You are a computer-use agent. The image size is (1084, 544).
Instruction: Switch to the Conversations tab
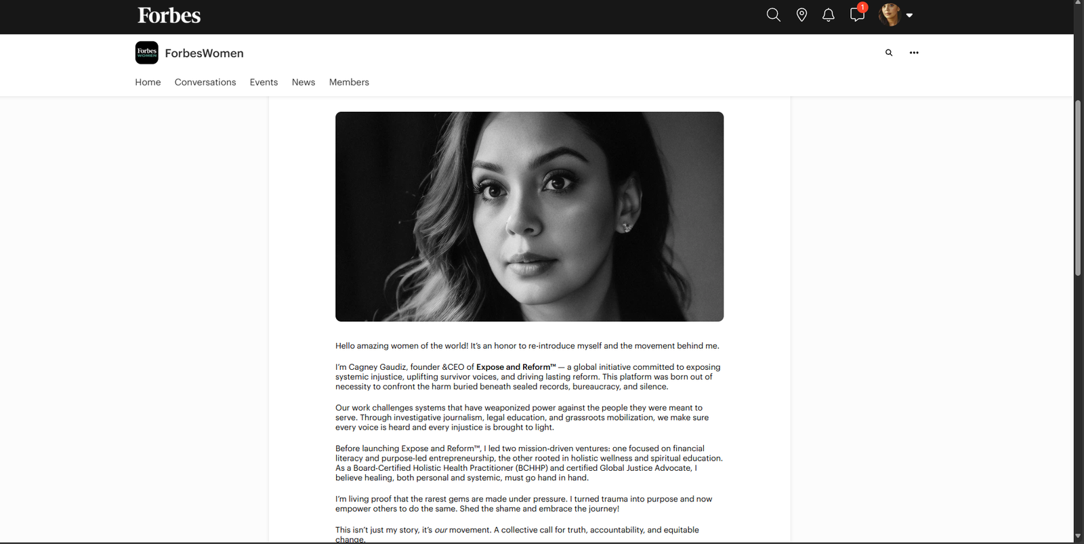pyautogui.click(x=205, y=82)
